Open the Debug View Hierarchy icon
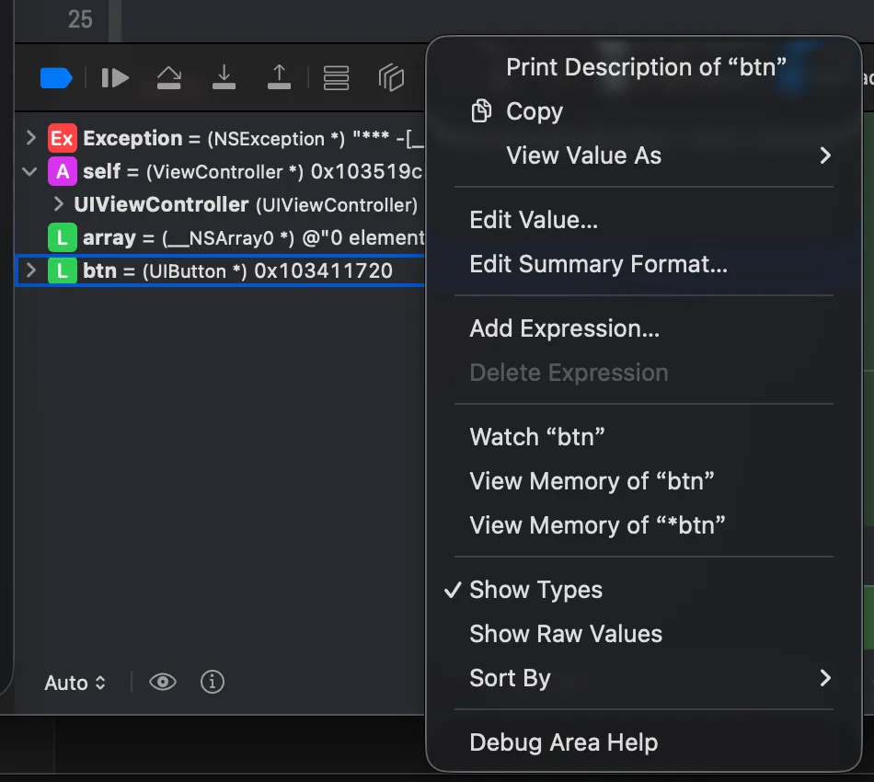This screenshot has width=874, height=782. coord(336,78)
